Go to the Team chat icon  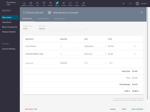37,3
